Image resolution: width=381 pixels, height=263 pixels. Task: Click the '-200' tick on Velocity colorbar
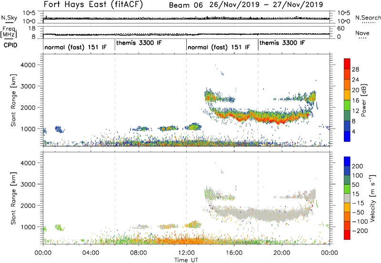tap(360, 231)
